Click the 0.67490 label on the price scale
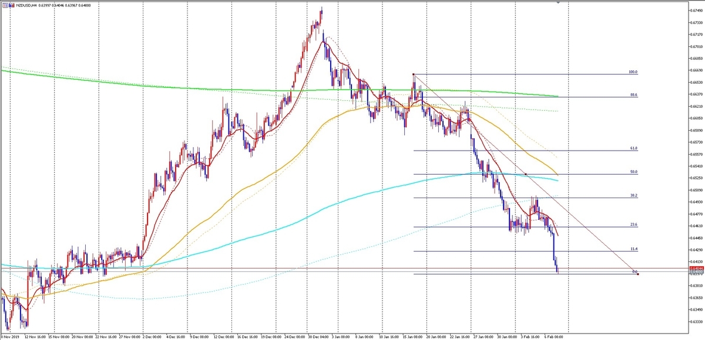This screenshot has width=705, height=340. tap(697, 11)
